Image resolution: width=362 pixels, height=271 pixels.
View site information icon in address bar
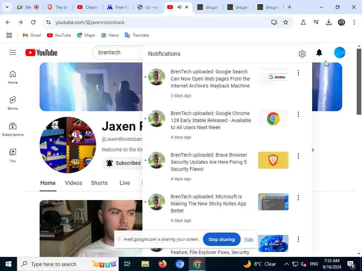pyautogui.click(x=48, y=22)
